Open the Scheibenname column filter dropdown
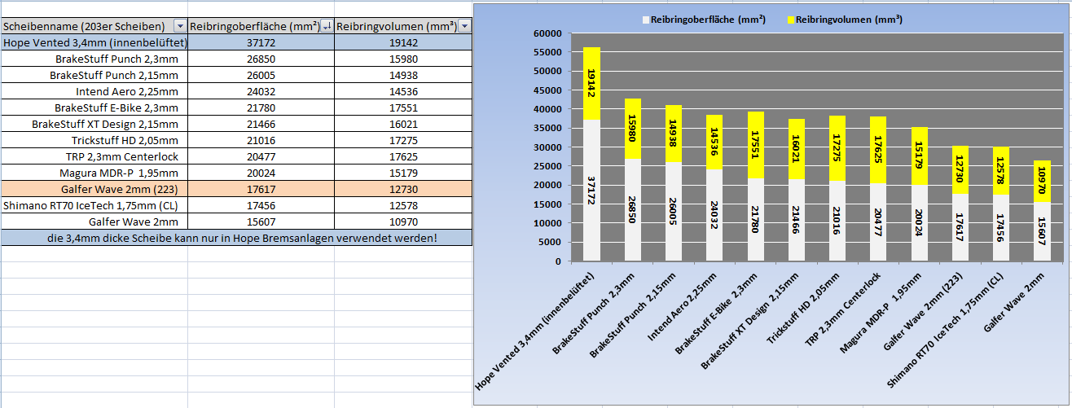 [180, 27]
